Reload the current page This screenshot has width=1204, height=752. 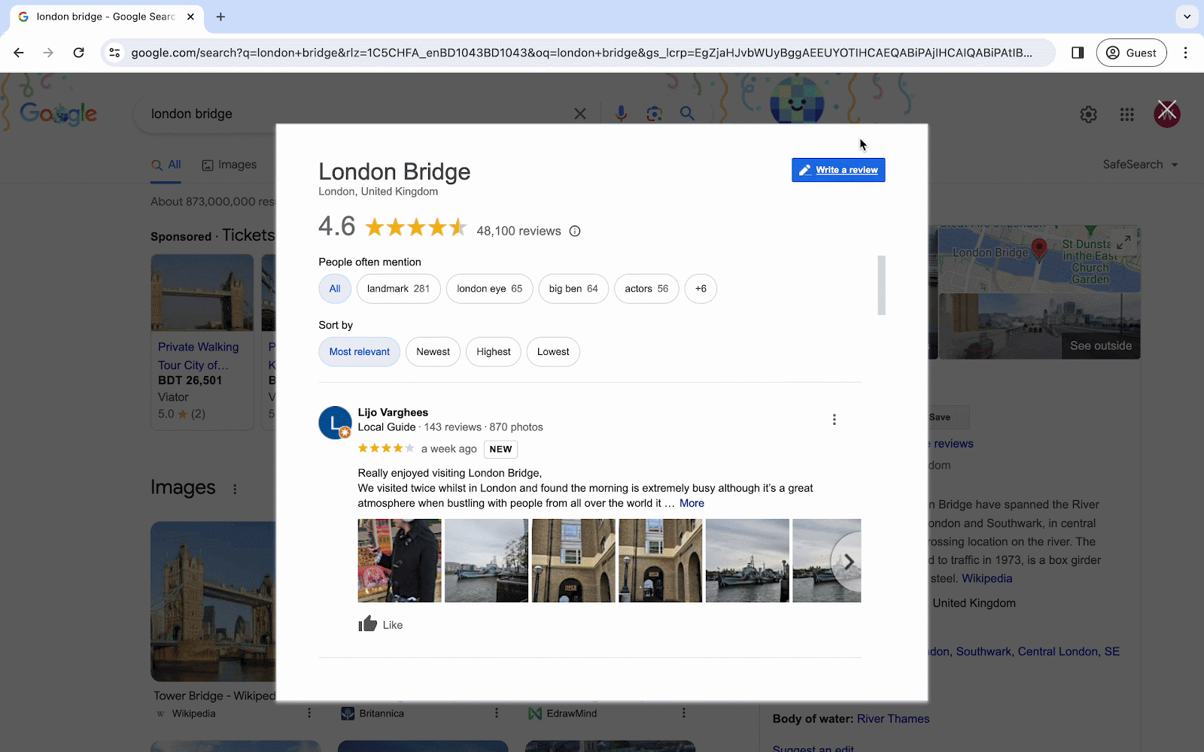click(78, 53)
